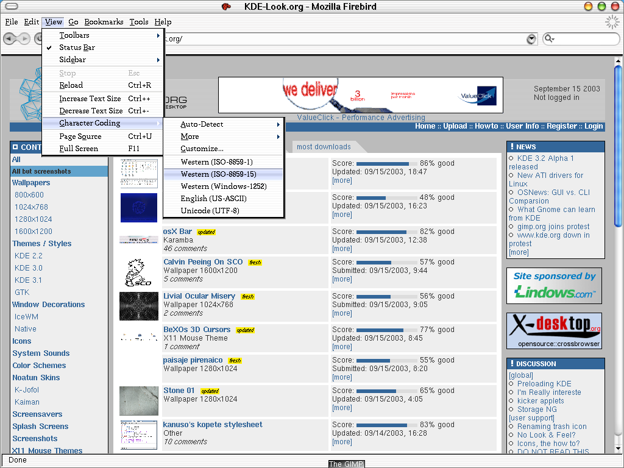Click the search engine magnifier icon

[x=549, y=38]
